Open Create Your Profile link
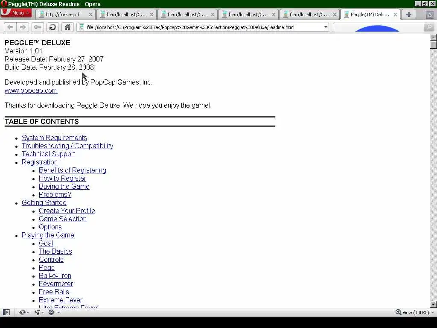The width and height of the screenshot is (437, 328). tap(67, 211)
